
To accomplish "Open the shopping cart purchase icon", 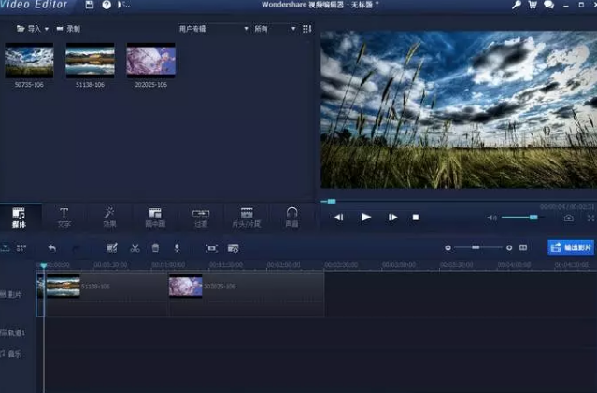I will point(533,5).
